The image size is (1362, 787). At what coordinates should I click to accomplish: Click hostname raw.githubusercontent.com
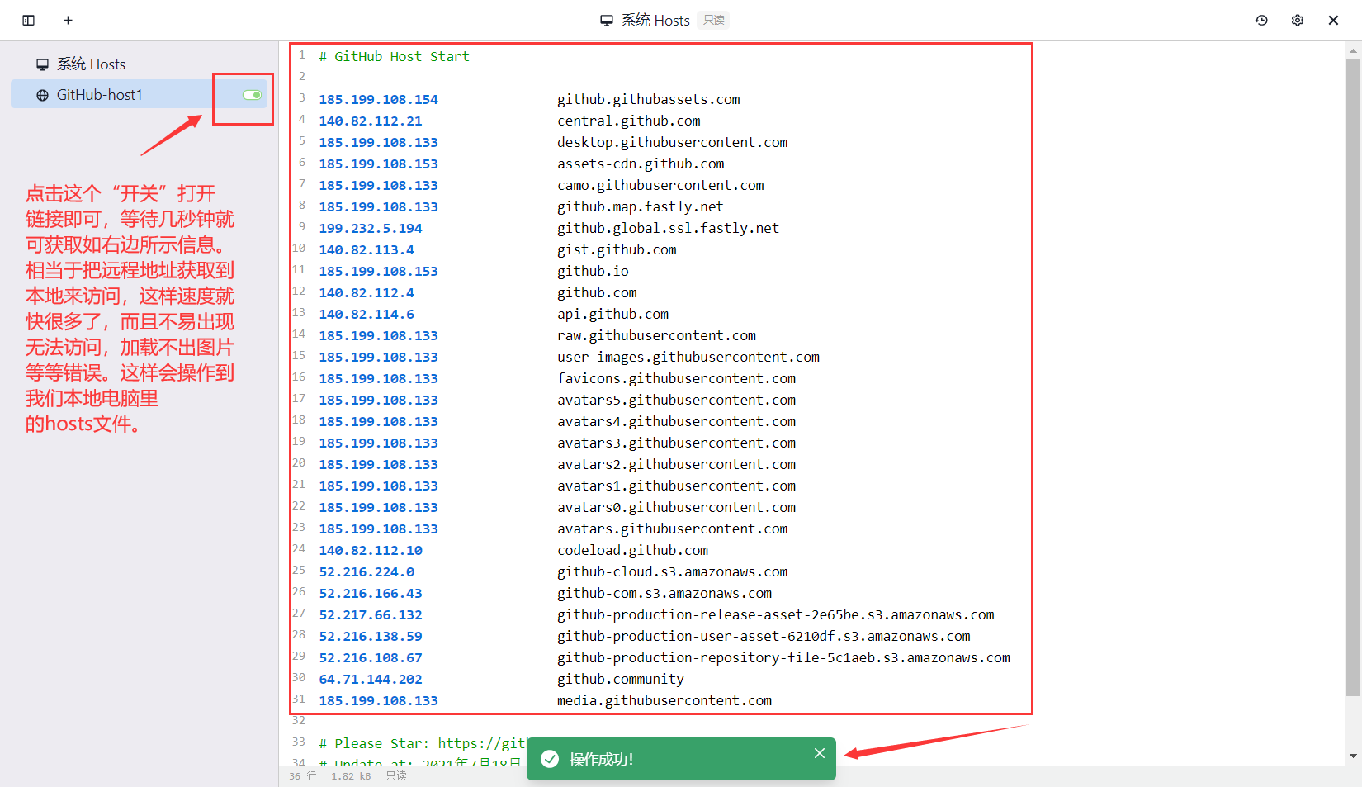[x=656, y=335]
